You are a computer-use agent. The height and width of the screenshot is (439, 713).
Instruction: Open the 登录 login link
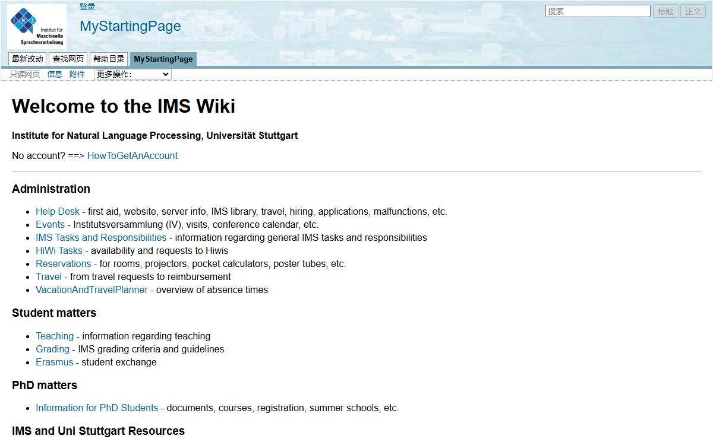click(x=87, y=7)
